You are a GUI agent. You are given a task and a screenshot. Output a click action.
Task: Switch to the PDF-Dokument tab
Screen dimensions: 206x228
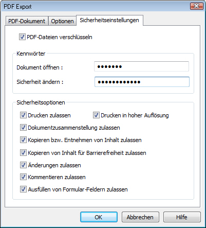[x=27, y=21]
